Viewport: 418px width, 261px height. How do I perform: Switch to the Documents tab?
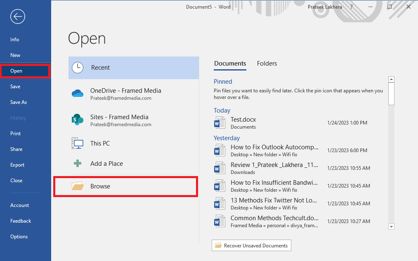coord(230,63)
